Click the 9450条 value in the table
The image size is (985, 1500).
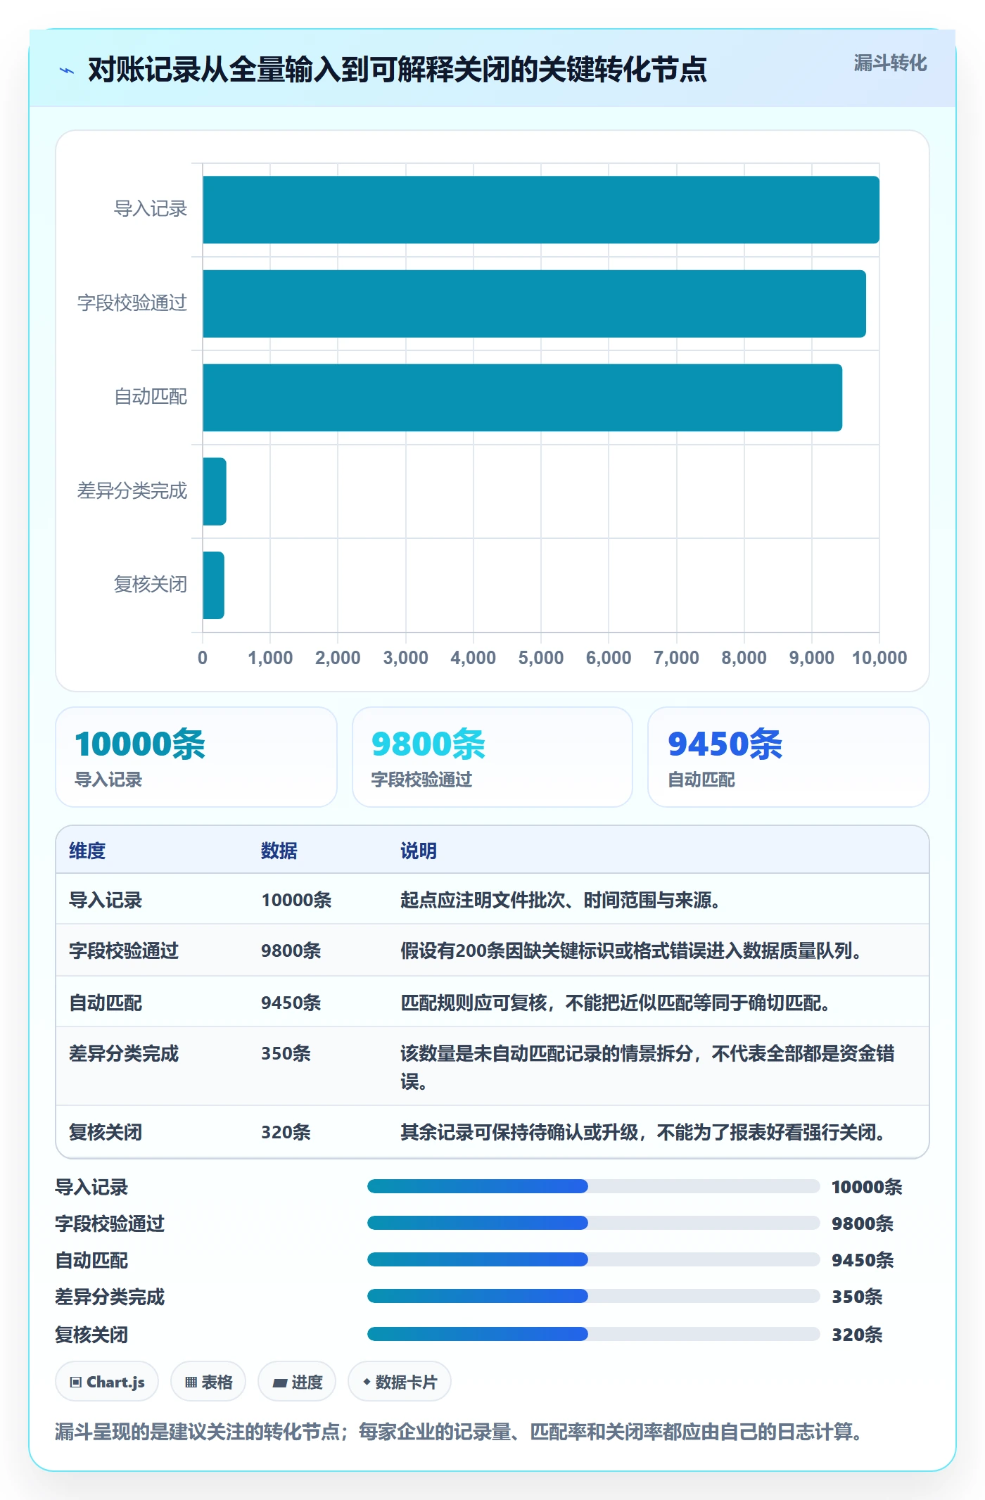[x=291, y=1003]
